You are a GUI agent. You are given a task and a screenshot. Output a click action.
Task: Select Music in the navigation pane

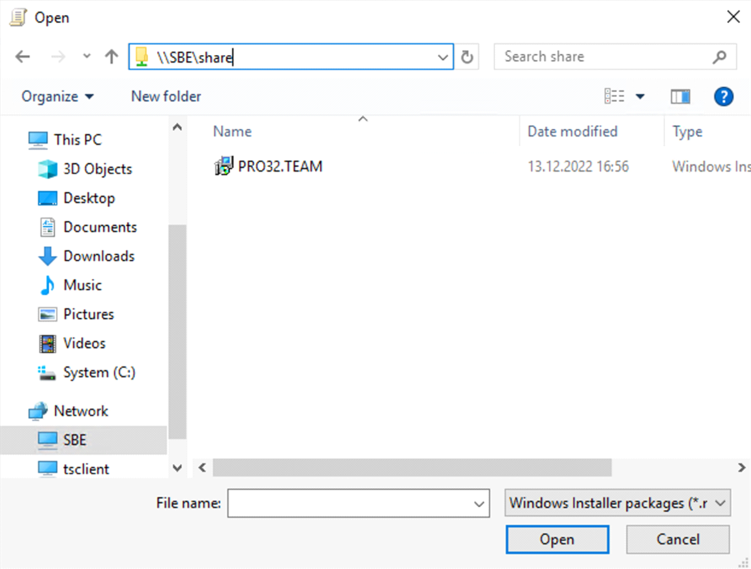click(x=82, y=285)
